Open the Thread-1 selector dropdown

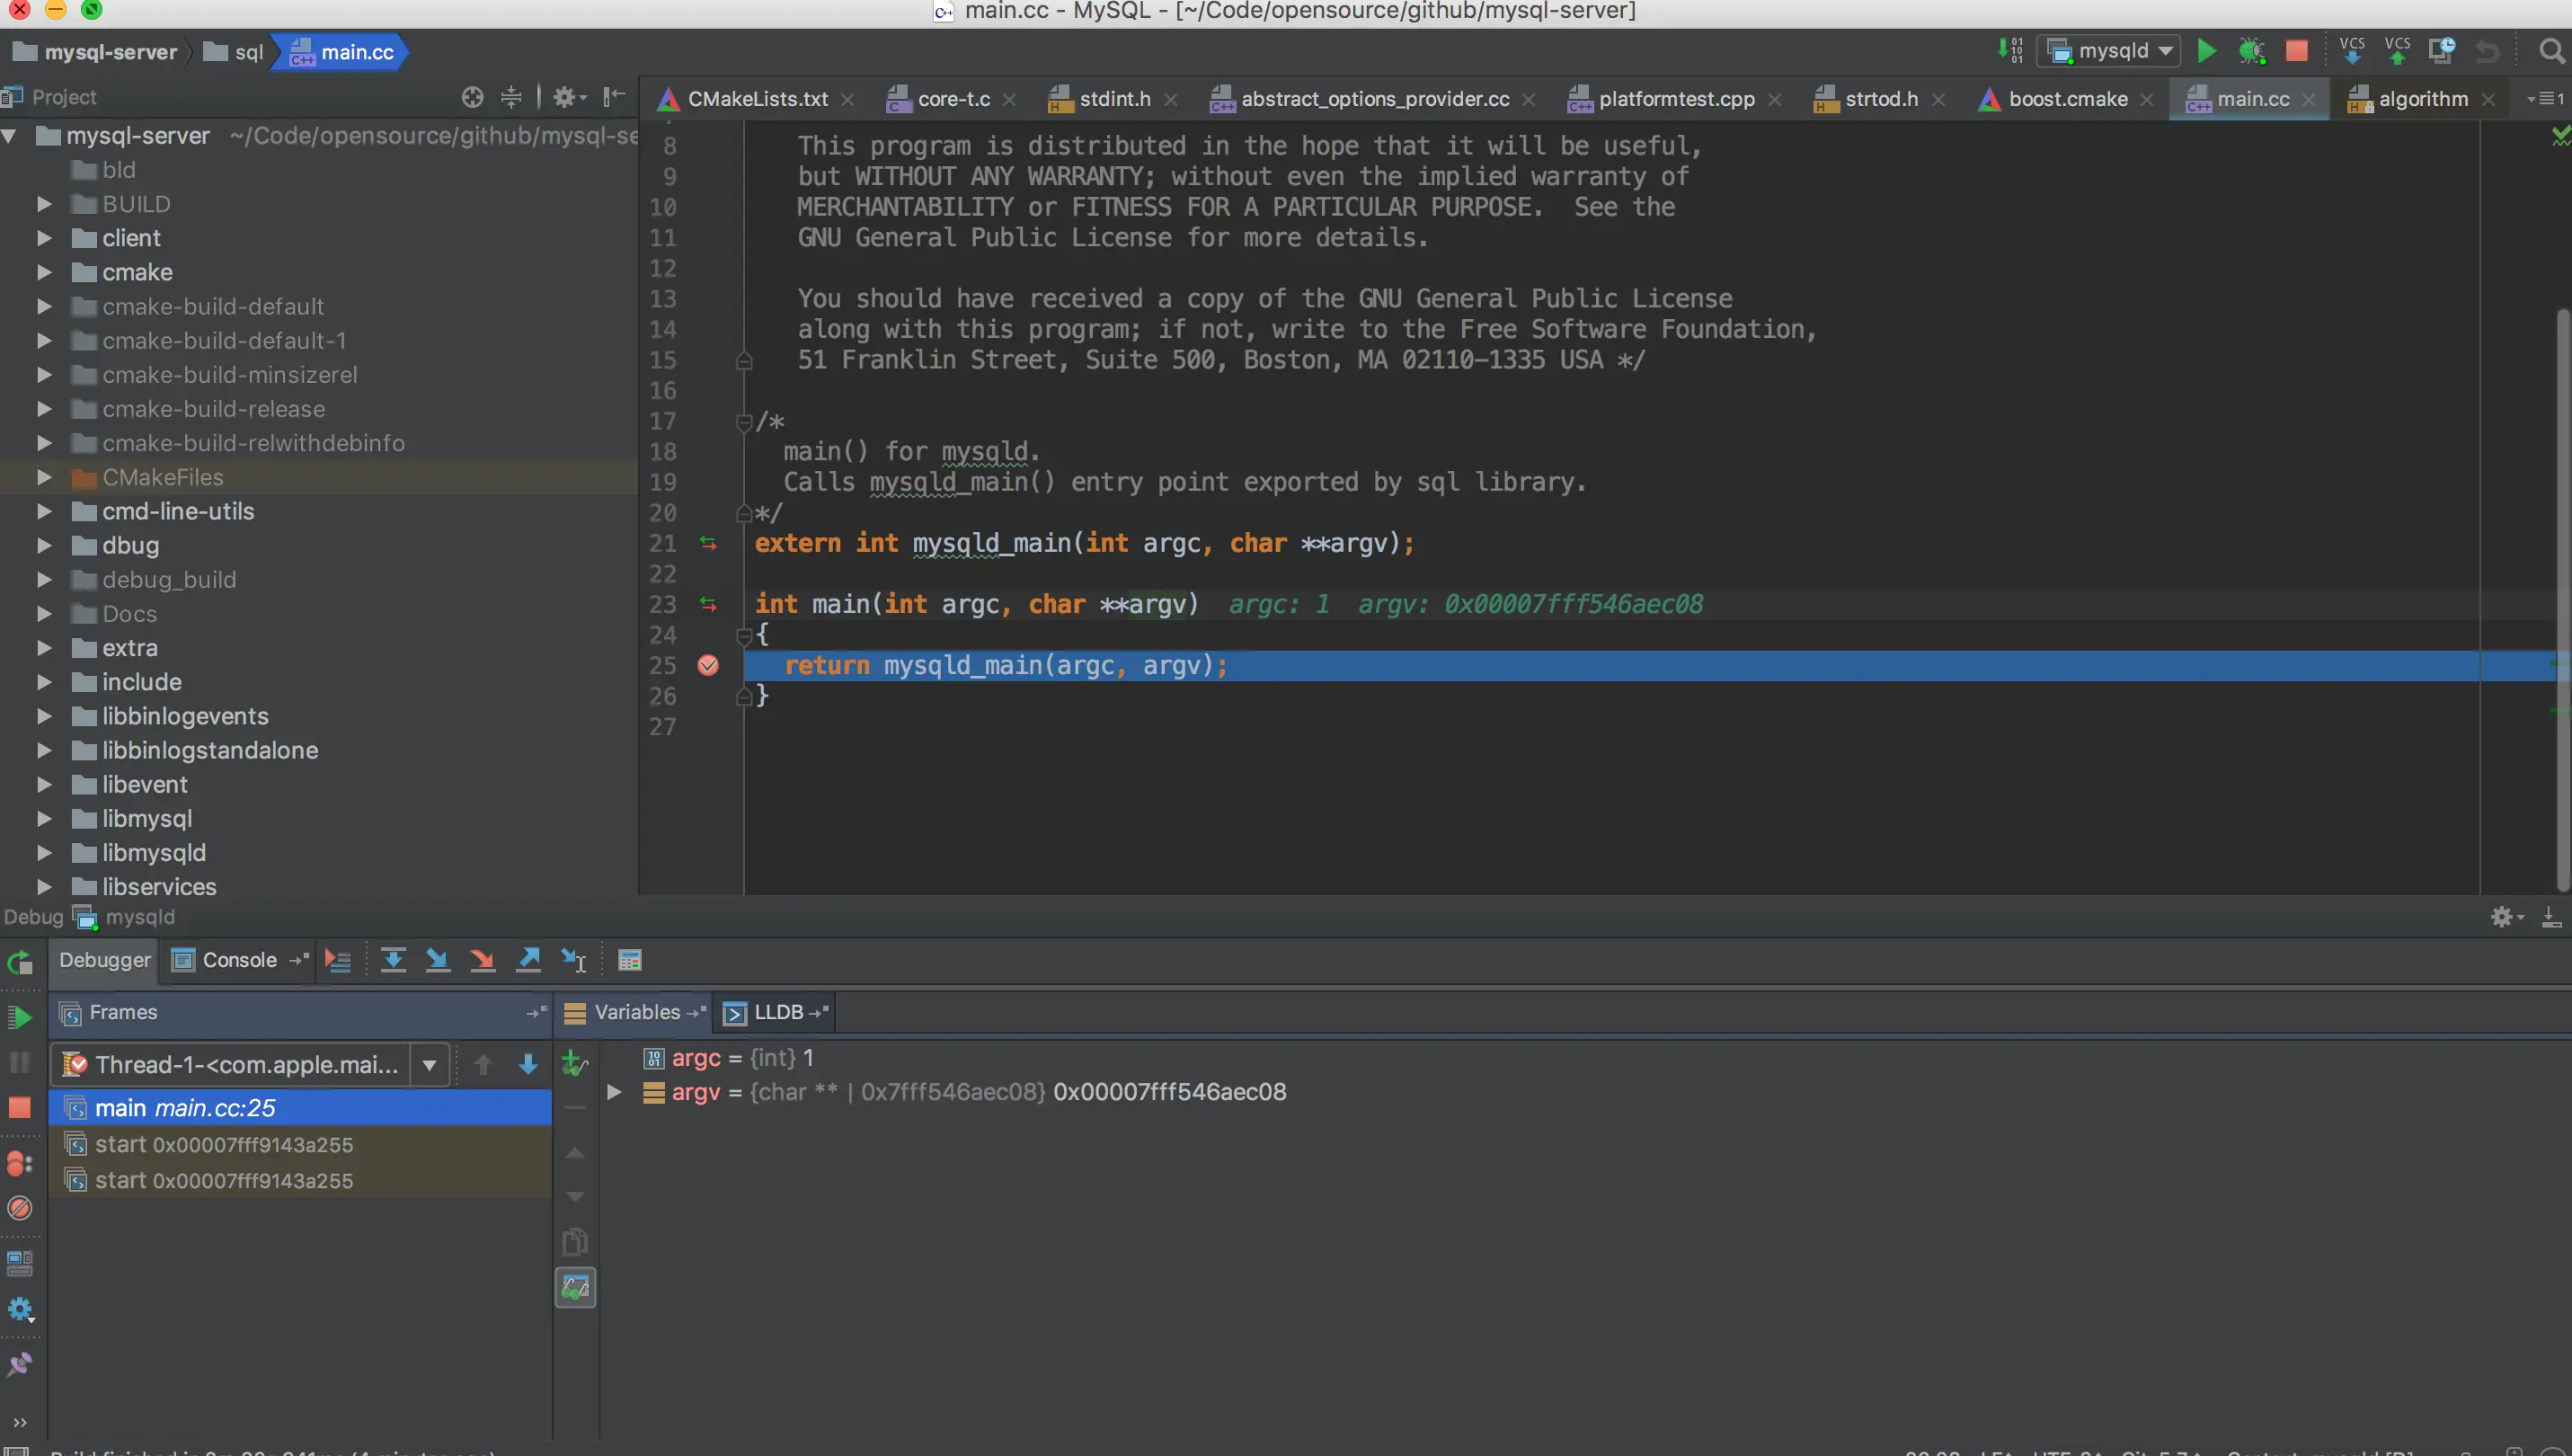coord(429,1065)
